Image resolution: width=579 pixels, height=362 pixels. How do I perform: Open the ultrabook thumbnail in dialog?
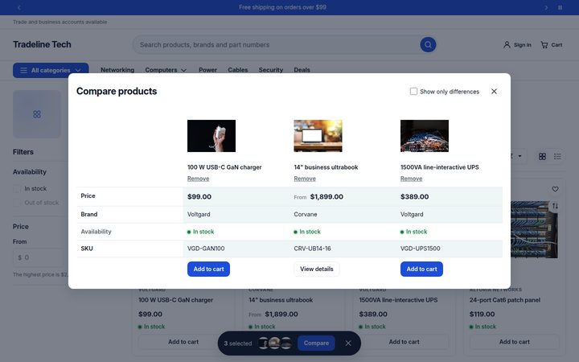click(x=318, y=136)
